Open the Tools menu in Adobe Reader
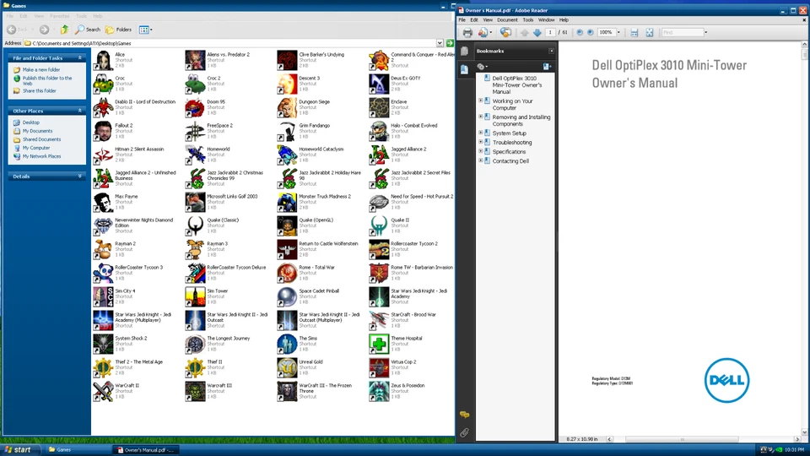 pyautogui.click(x=528, y=20)
